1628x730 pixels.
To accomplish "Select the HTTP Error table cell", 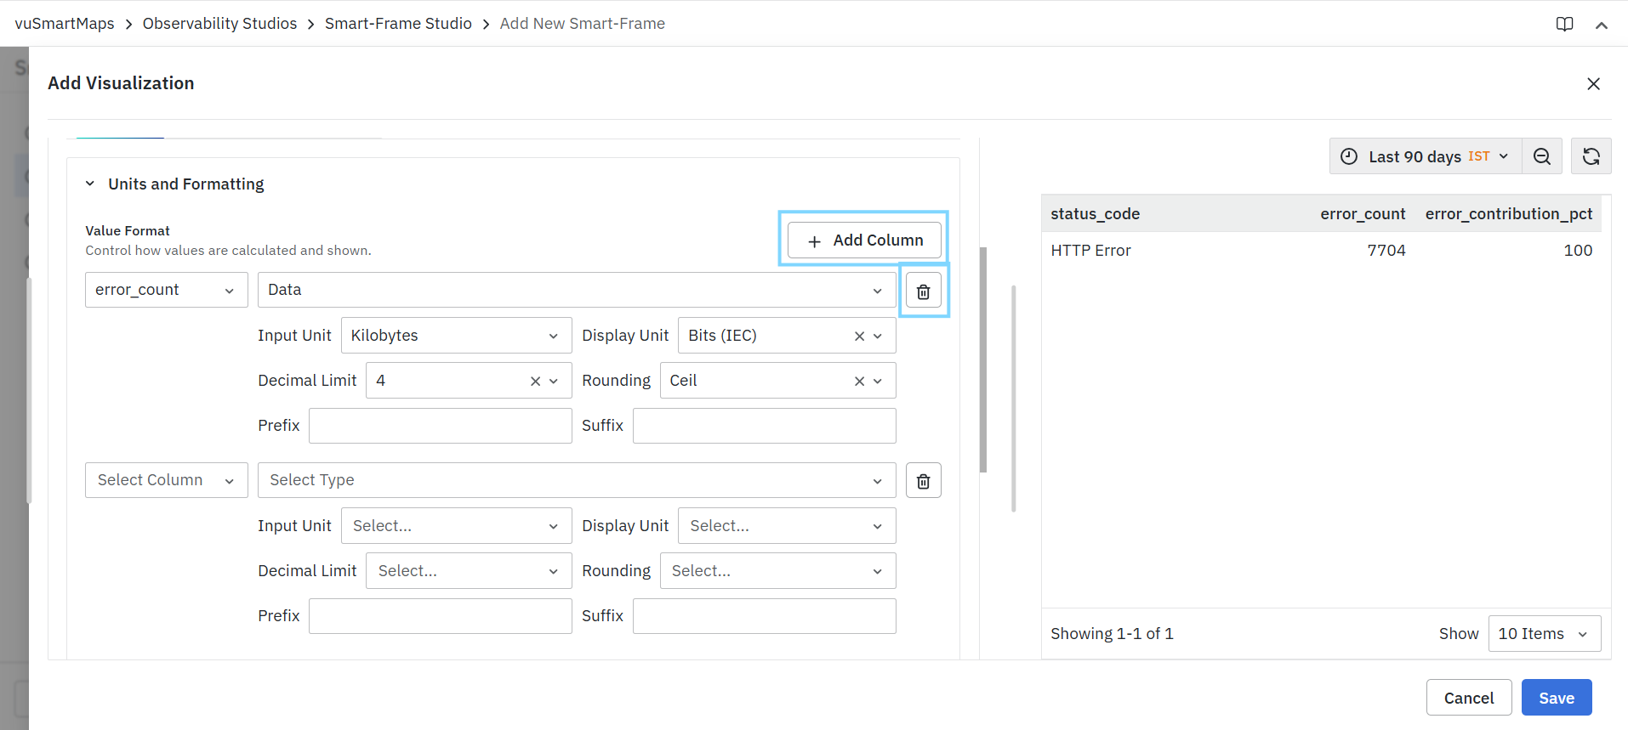I will (x=1090, y=251).
